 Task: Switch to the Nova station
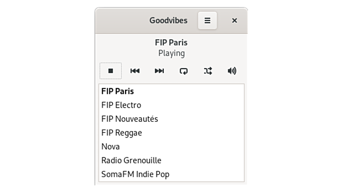[x=111, y=146]
